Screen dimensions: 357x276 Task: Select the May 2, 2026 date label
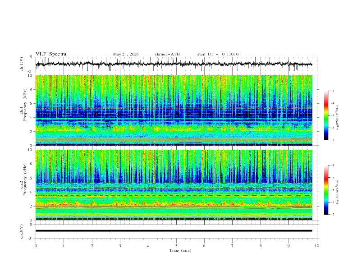click(x=126, y=54)
